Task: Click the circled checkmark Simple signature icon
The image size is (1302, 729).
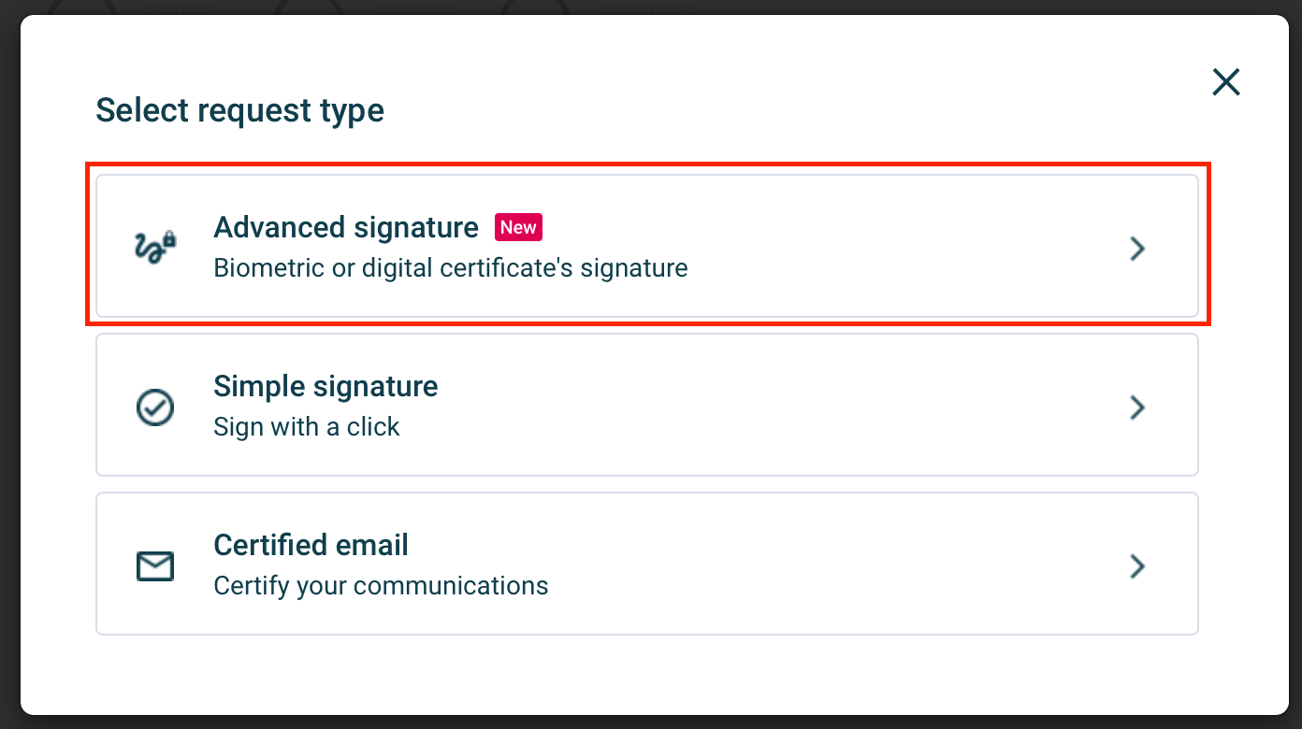Action: pos(154,407)
